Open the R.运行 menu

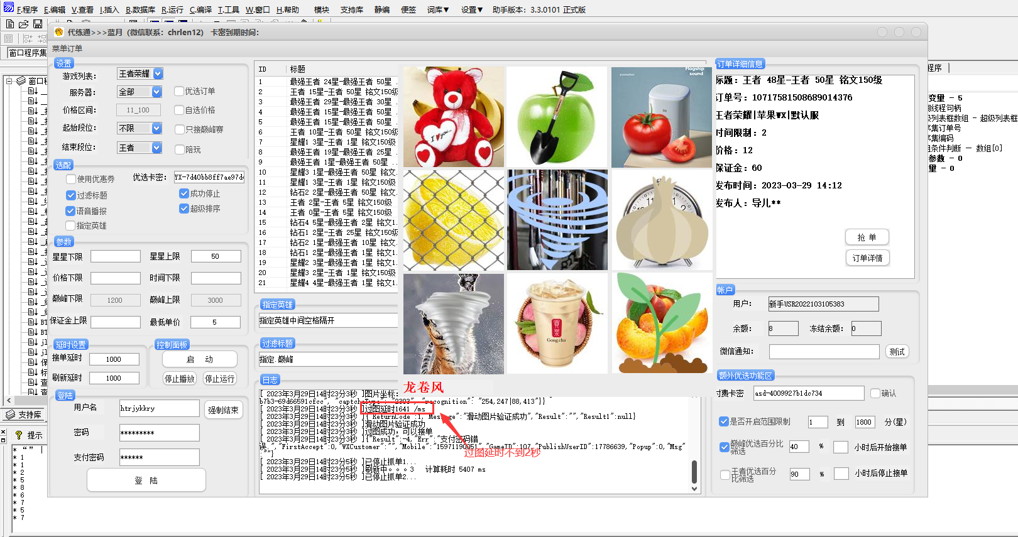click(172, 9)
